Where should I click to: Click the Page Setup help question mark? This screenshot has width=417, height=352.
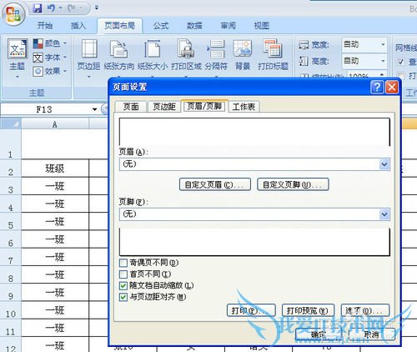click(x=377, y=88)
